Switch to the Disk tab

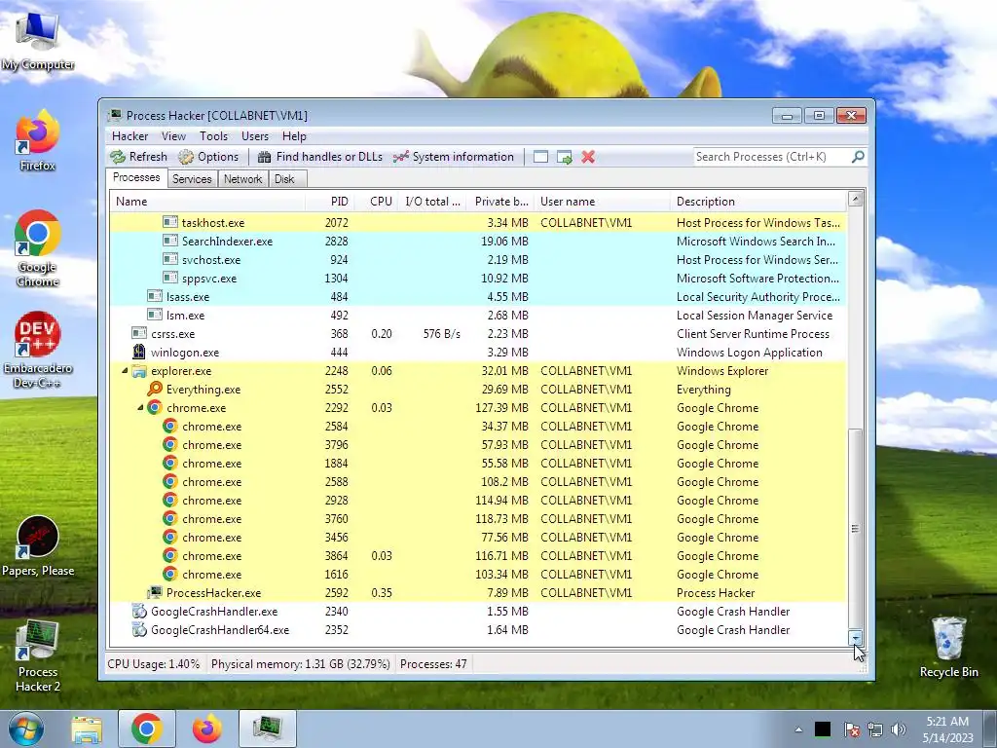click(x=285, y=179)
